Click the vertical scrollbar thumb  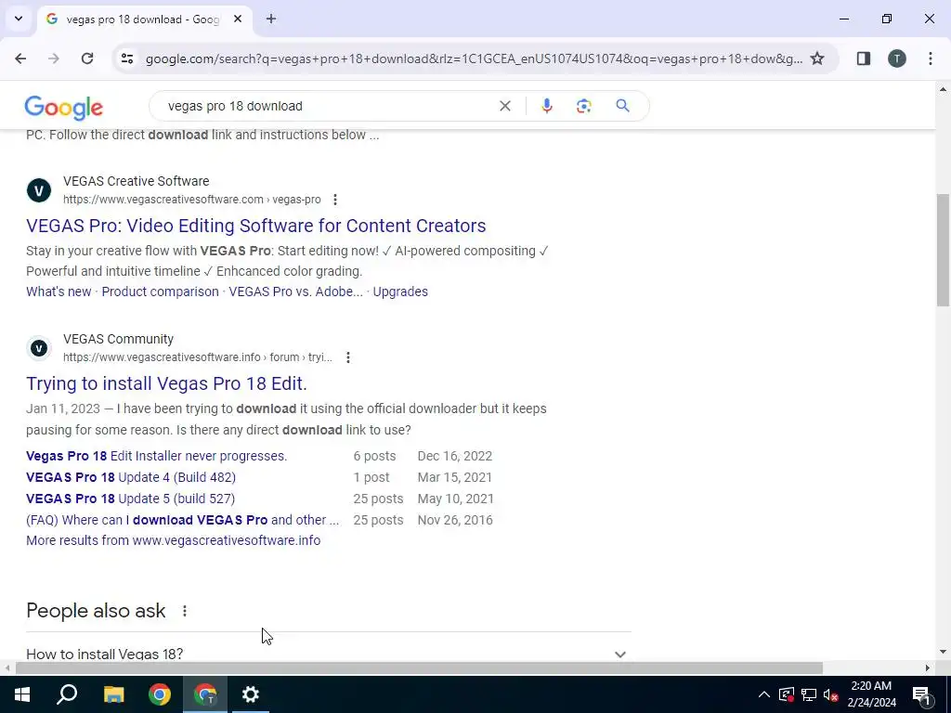(x=943, y=250)
